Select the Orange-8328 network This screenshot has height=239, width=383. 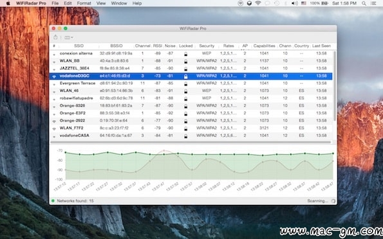[x=191, y=105]
